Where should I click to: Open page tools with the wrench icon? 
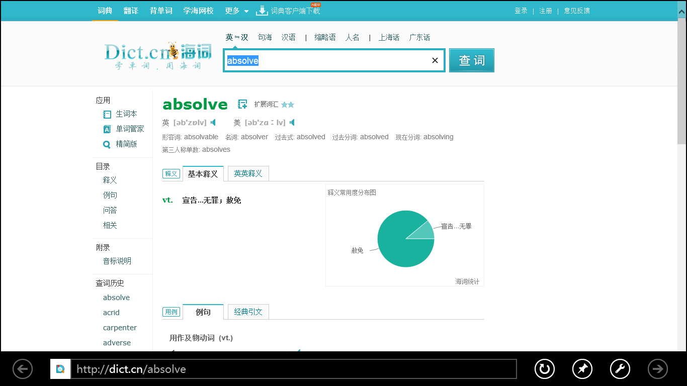(x=620, y=368)
